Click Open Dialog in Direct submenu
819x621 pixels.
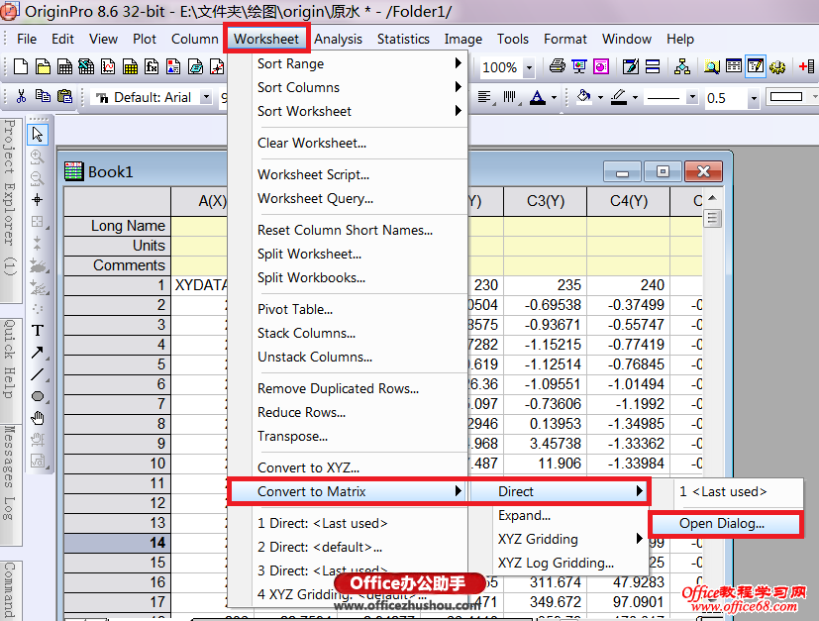click(x=722, y=523)
